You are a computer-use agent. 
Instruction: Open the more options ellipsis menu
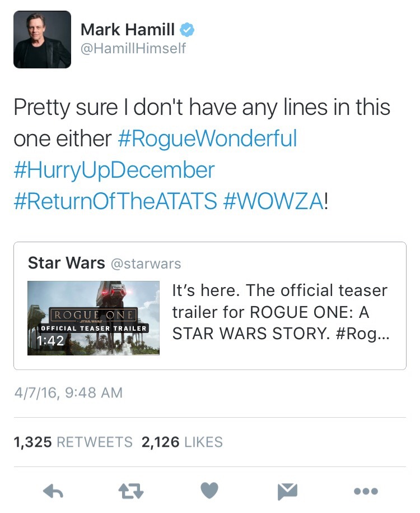366,492
